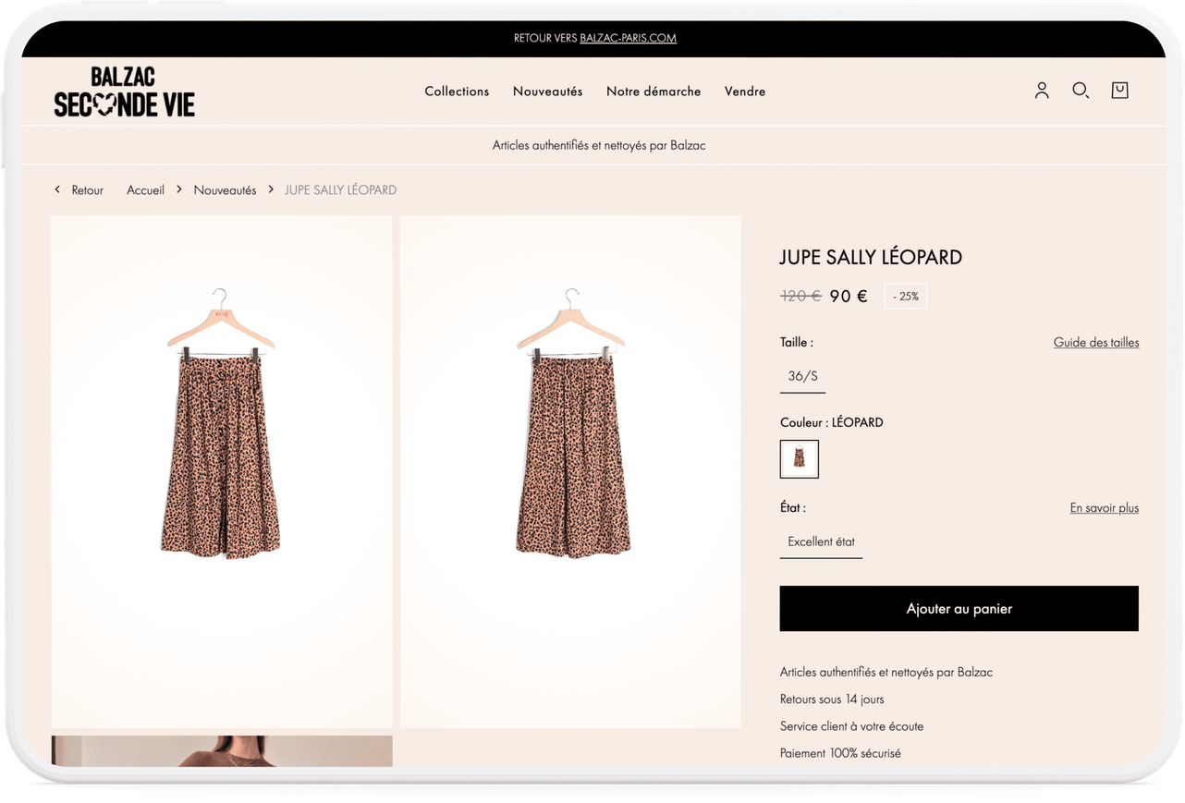Open the shopping bag icon
1185x803 pixels.
[1119, 91]
